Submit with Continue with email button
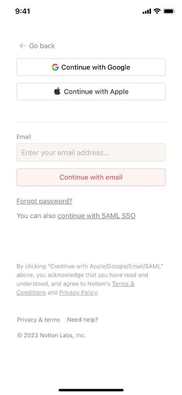Viewport: 182px width, 395px height. 91,177
